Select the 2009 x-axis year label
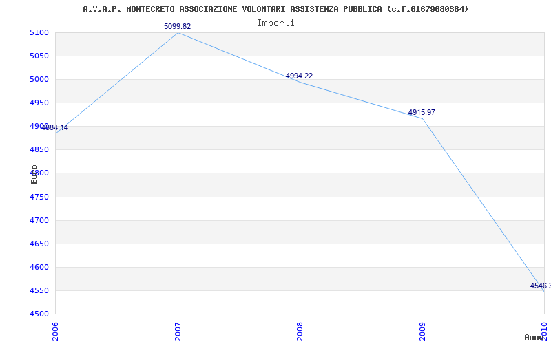 (422, 332)
